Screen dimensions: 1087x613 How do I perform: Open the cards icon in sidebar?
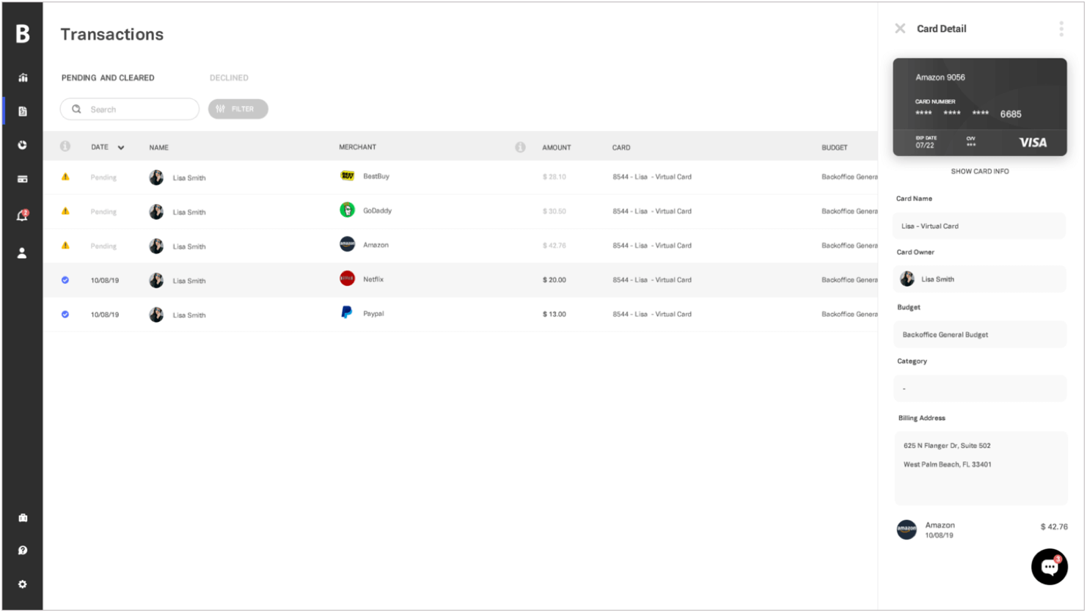23,179
